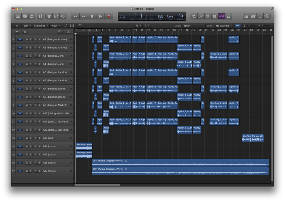This screenshot has width=285, height=202.
Task: Open the Media Browser
Action: click(x=267, y=16)
